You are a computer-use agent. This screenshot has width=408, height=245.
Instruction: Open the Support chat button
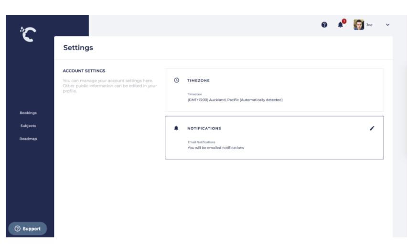(x=28, y=229)
